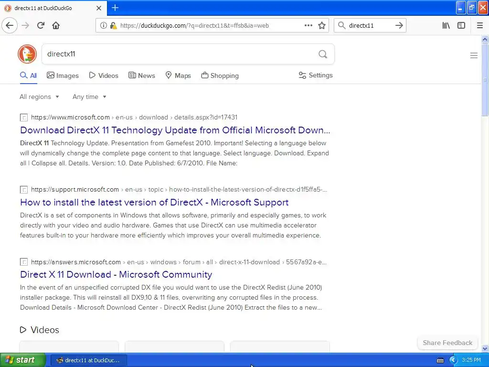Expand the Any time filter
Screen dimensions: 489x367
click(89, 97)
